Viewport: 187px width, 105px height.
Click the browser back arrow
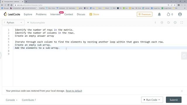[x=2, y=5]
